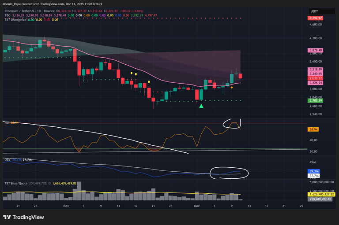Click the green 2,782.19 price label
Viewport: 339px width, 225px height.
316,100
